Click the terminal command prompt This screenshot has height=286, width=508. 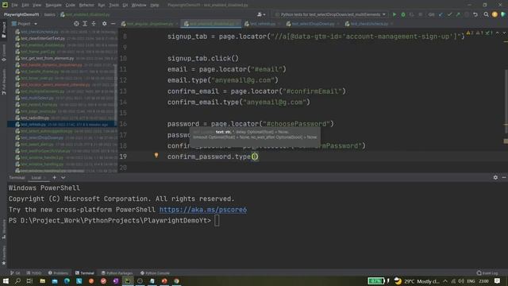click(217, 221)
